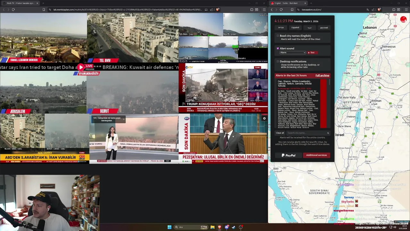Click the translate icon in Red Alert address bar
410x231 pixels.
[x=367, y=10]
